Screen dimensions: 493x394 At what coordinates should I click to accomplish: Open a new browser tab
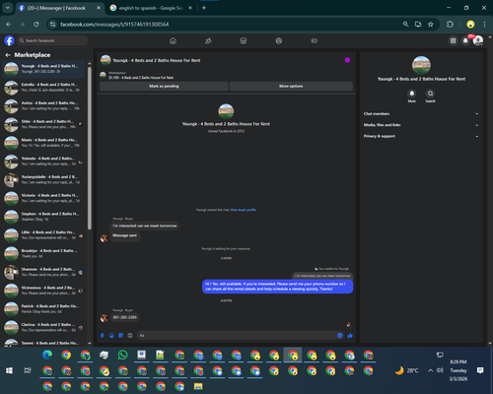pyautogui.click(x=204, y=8)
